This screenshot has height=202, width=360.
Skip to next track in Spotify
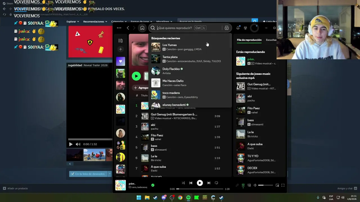(x=209, y=183)
